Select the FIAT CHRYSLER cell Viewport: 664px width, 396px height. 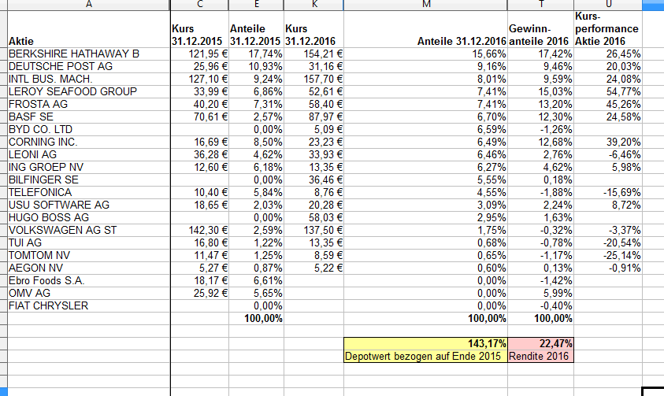tap(88, 305)
